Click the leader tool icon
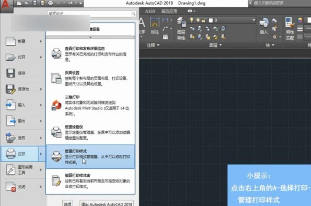This screenshot has height=206, width=311. pos(165,29)
